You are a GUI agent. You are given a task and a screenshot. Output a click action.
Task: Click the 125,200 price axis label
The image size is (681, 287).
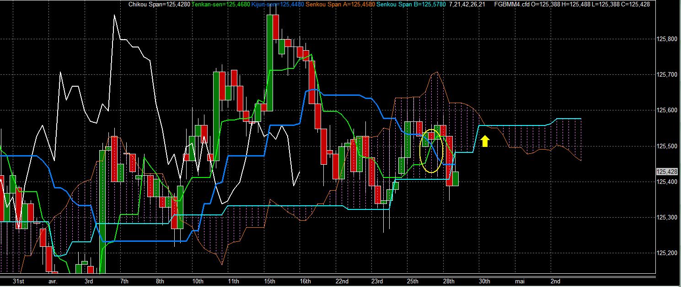click(667, 253)
